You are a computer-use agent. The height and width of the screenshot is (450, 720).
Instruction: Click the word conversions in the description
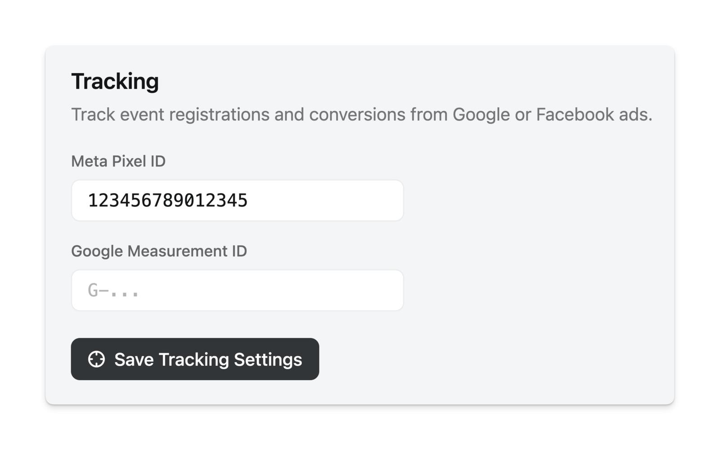coord(357,115)
